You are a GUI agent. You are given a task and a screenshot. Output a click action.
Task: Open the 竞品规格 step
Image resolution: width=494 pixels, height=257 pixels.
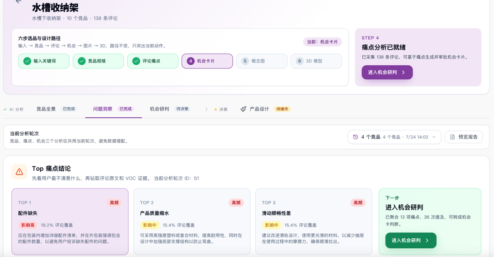(98, 61)
